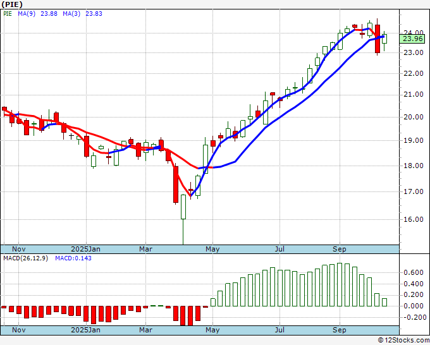Click the 20.00 price axis label

[413, 117]
